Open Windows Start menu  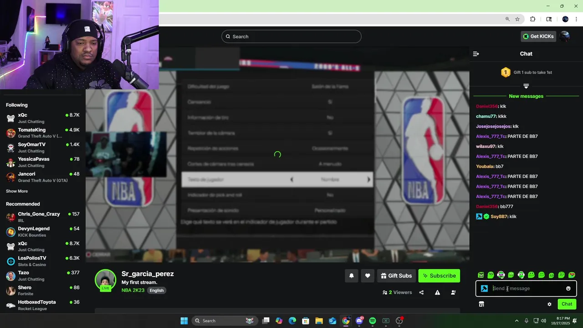tap(184, 321)
